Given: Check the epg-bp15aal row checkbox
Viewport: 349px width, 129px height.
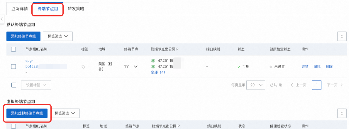Looking at the screenshot, I should point(13,66).
